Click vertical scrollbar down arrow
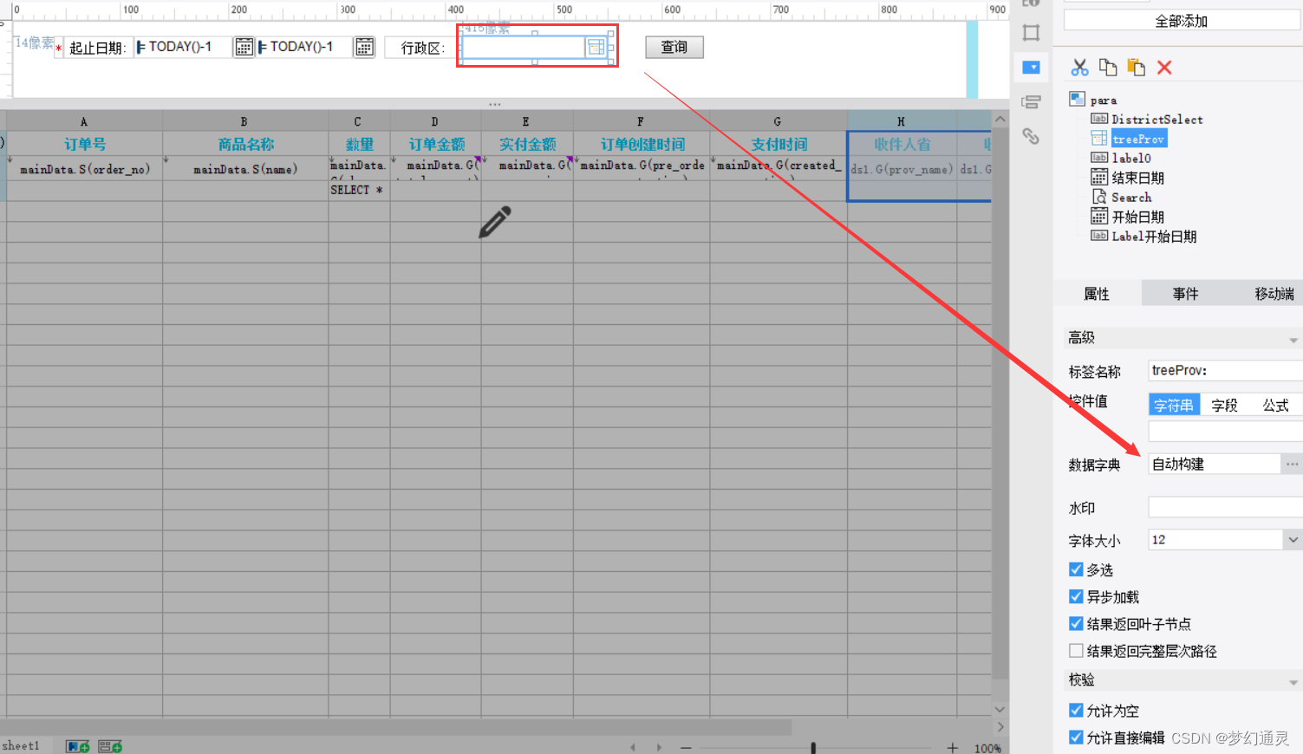 coord(1000,709)
